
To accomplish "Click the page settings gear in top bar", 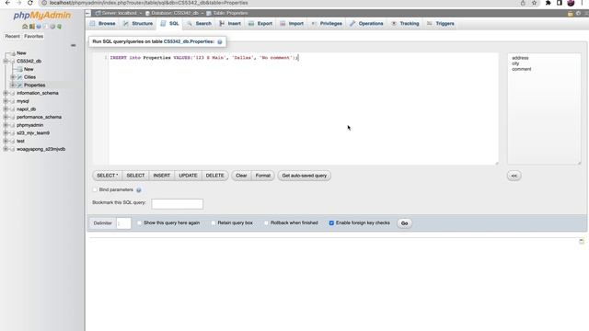I will pyautogui.click(x=579, y=14).
